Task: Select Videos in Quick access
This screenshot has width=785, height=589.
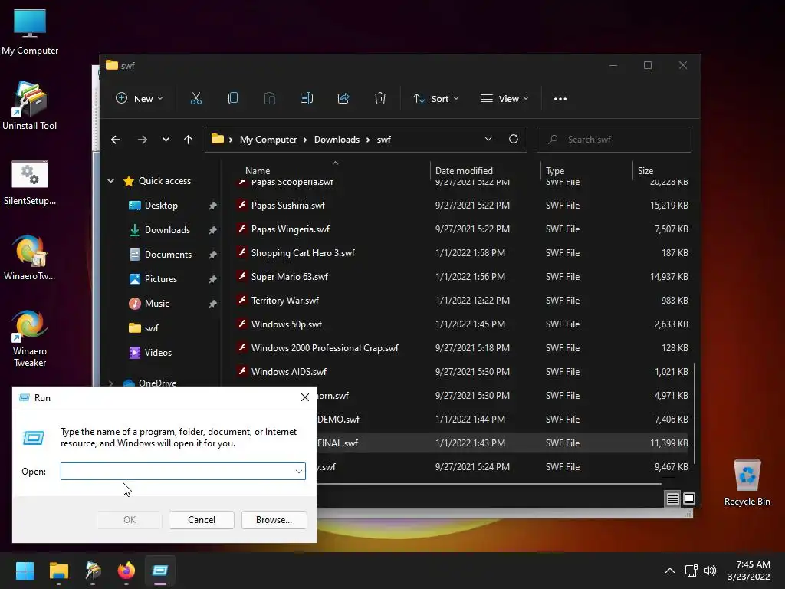Action: click(158, 353)
